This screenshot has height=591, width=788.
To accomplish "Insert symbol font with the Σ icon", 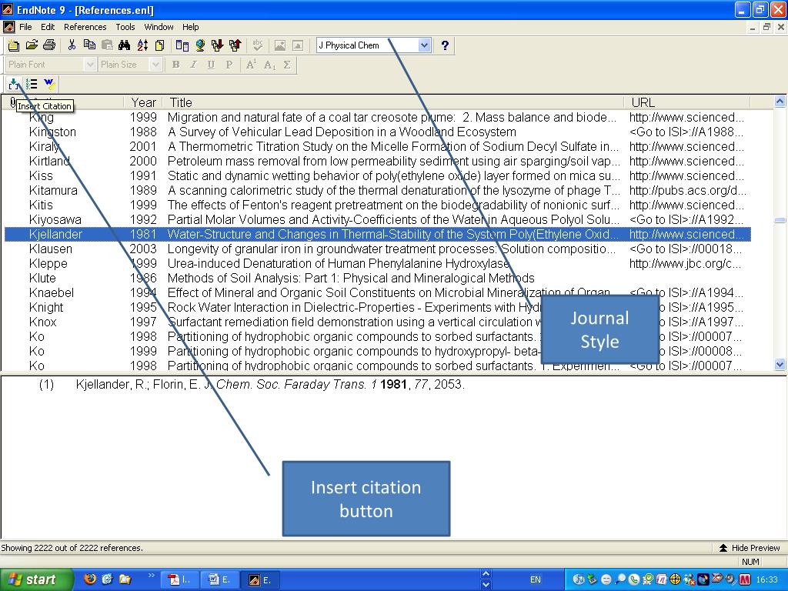I will (287, 65).
